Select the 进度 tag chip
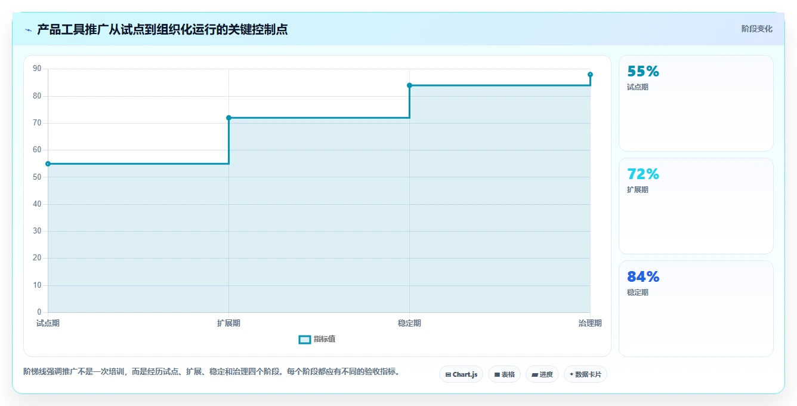Screen dimensions: 797x406 coord(542,374)
